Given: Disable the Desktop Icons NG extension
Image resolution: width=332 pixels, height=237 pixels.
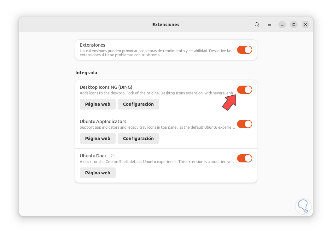Looking at the screenshot, I should [244, 90].
